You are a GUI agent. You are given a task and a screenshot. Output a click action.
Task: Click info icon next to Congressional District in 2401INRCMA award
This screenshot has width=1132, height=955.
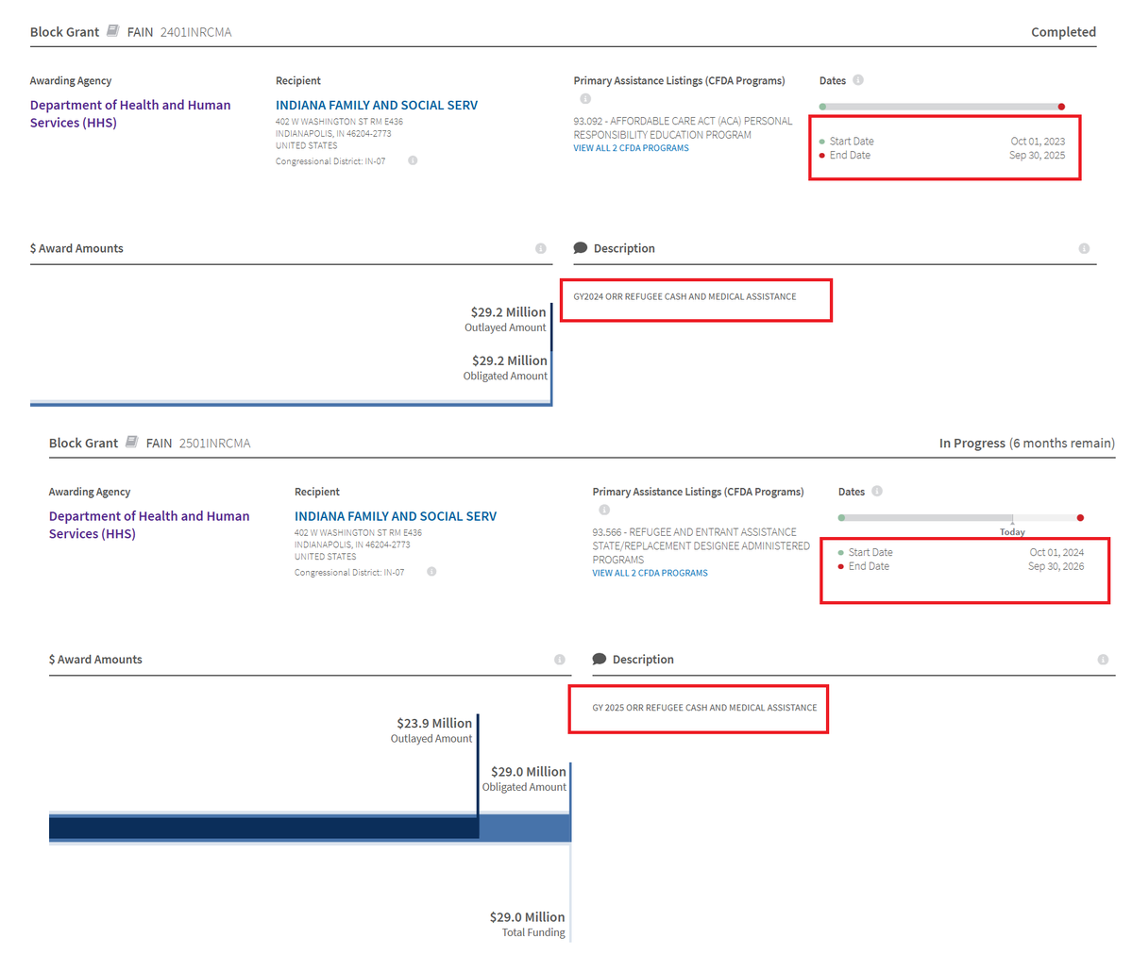[413, 160]
